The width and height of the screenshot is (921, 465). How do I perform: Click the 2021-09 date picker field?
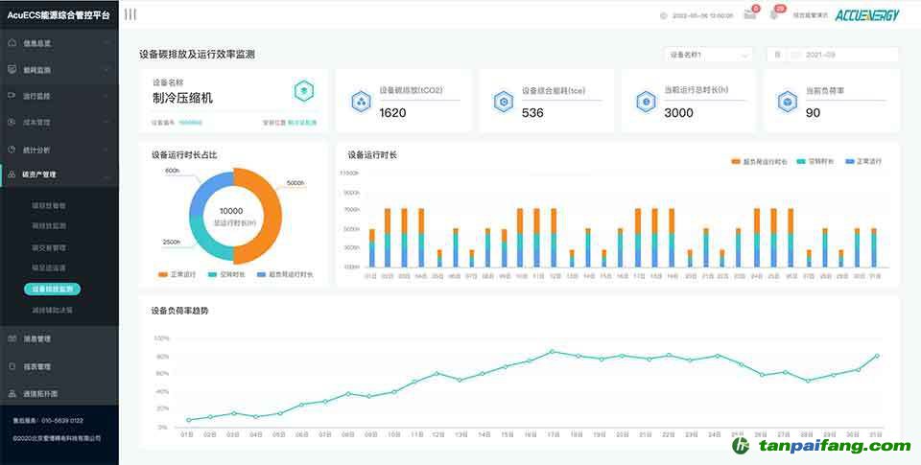coord(833,56)
